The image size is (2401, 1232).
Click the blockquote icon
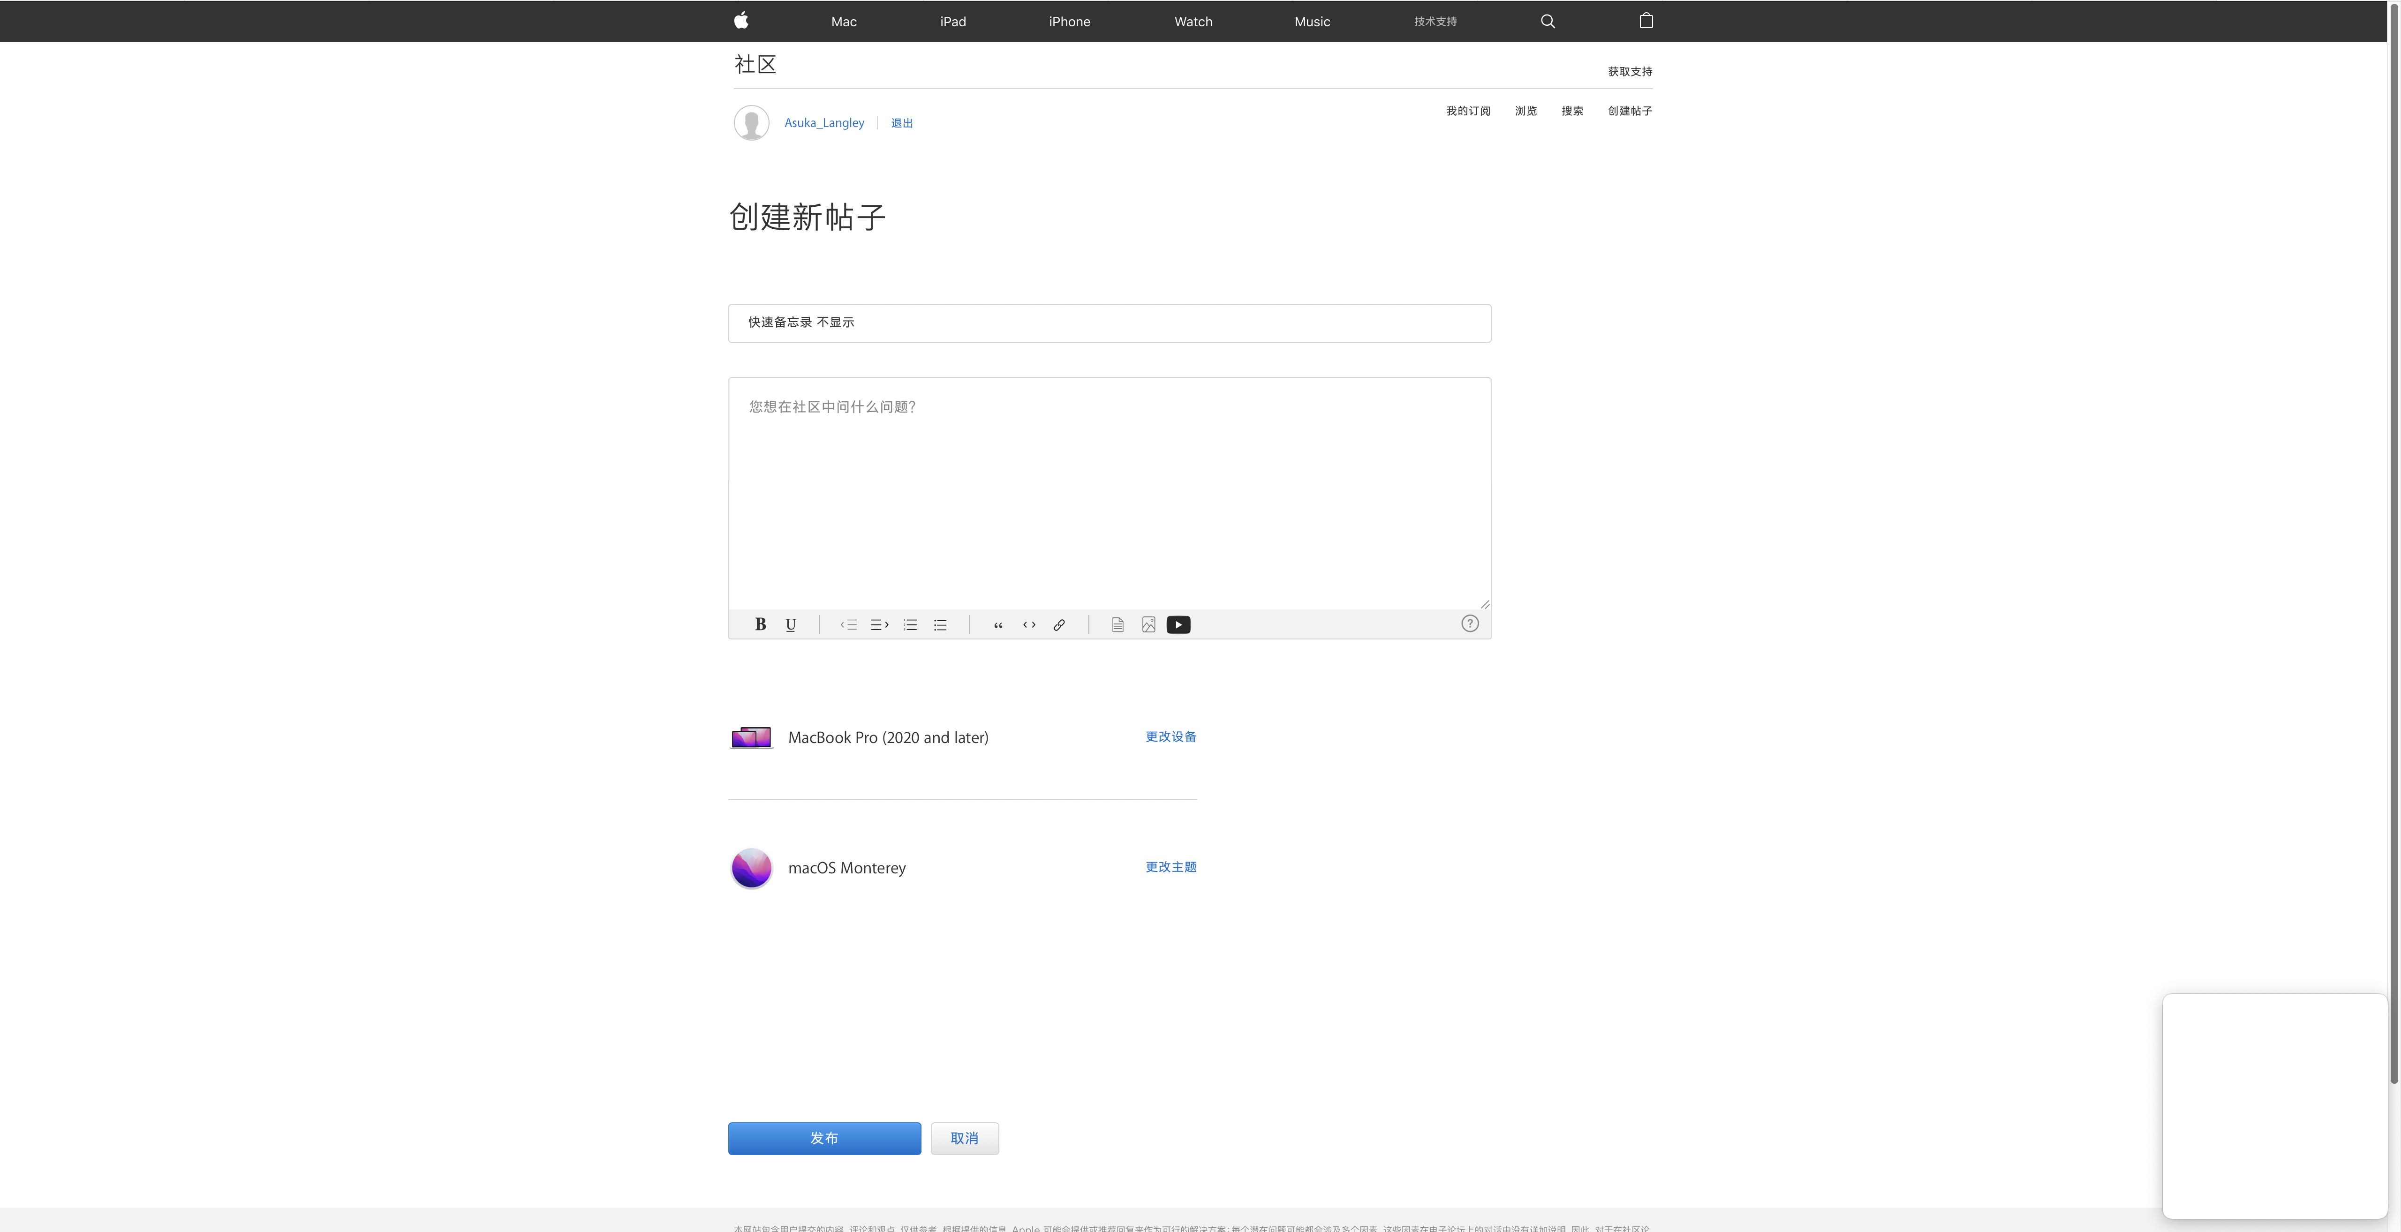click(x=998, y=624)
